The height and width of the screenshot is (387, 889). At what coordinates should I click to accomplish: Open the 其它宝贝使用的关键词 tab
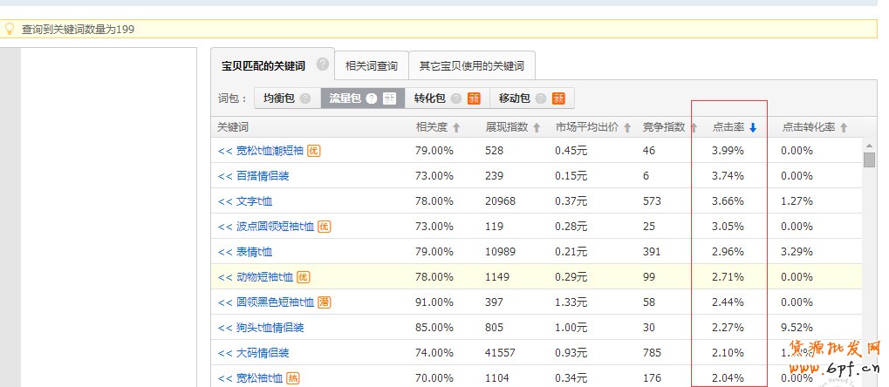pyautogui.click(x=471, y=65)
